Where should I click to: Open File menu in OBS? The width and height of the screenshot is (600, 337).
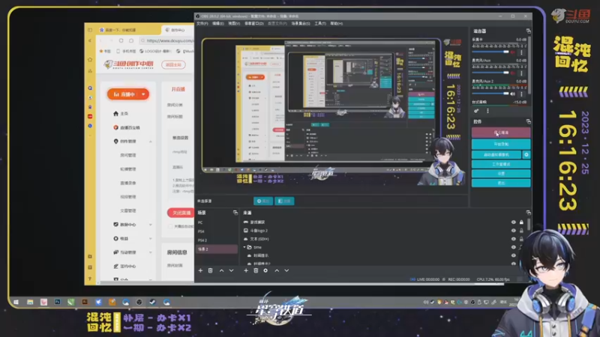pyautogui.click(x=202, y=24)
